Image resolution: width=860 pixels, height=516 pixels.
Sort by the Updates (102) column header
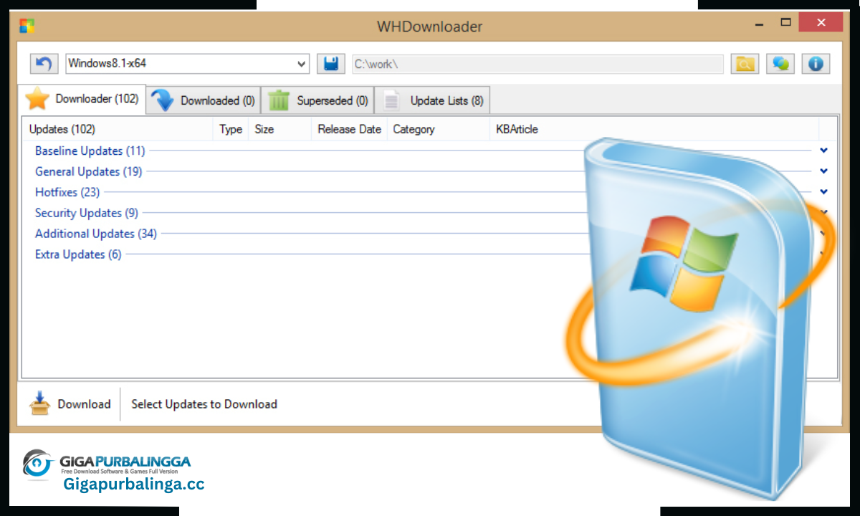[x=118, y=129]
